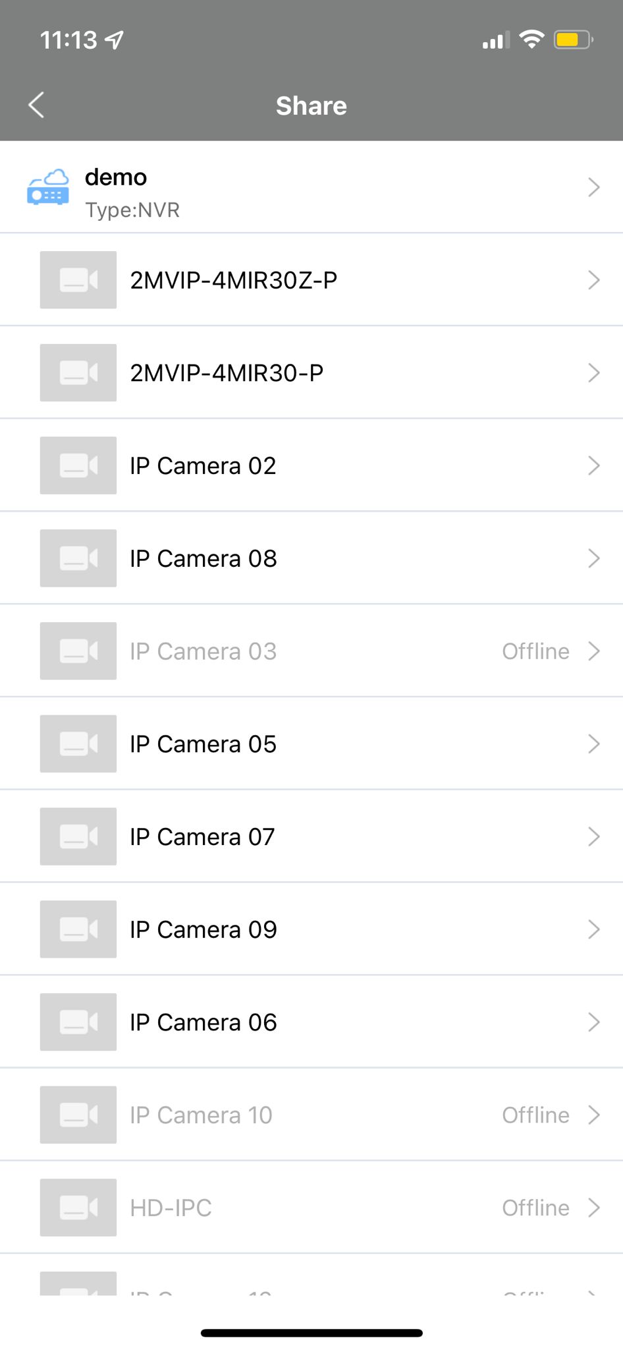The height and width of the screenshot is (1350, 623).
Task: Tap camera icon beside 2MVIP-4MIR30-P
Action: [x=78, y=373]
